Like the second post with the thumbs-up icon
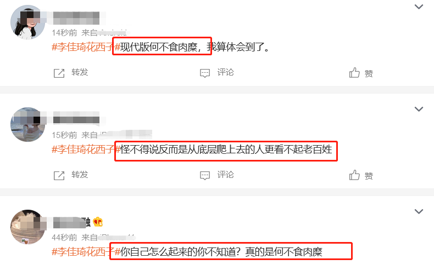 [354, 175]
